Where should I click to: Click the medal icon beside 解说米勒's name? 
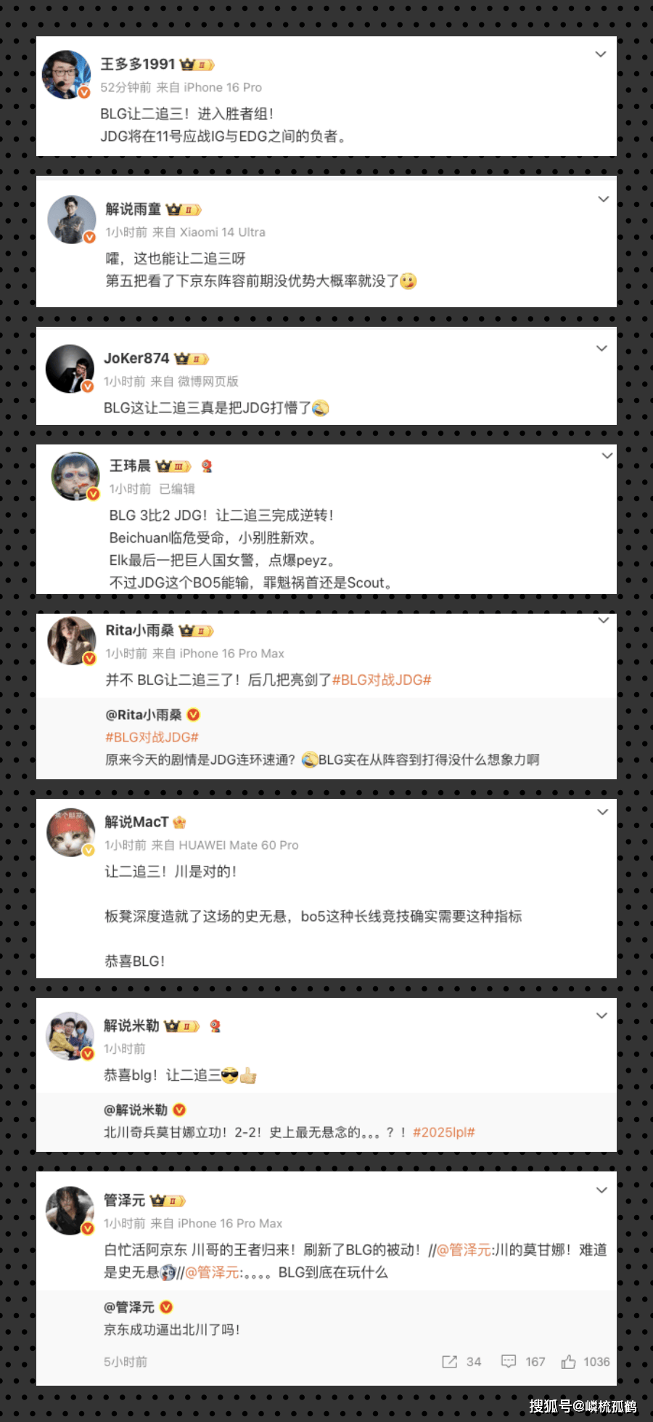point(215,1026)
